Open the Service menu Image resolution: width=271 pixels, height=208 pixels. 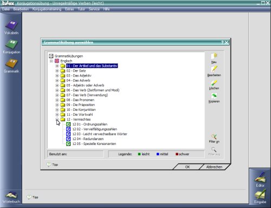[x=94, y=9]
